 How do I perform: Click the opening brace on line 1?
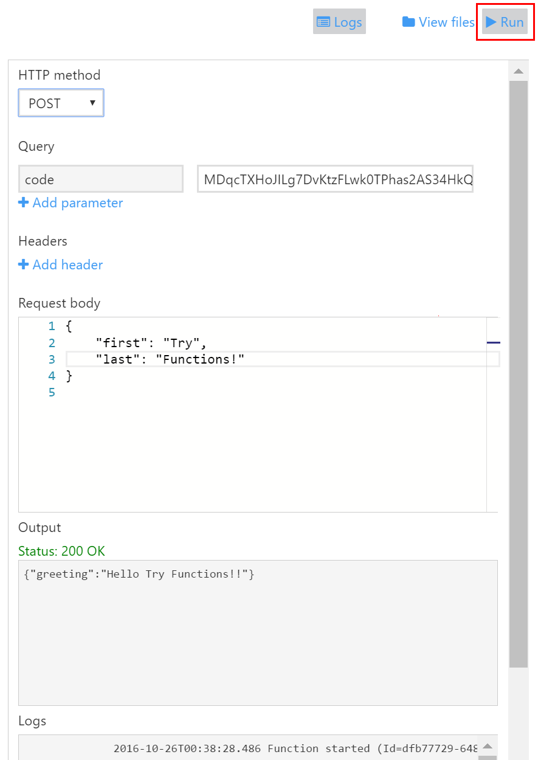coord(69,326)
